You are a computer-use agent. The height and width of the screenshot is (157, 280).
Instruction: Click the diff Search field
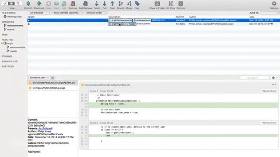click(x=255, y=78)
